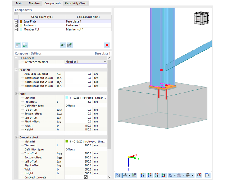
Task: Uncheck the Base Plate component checkbox
Action: pyautogui.click(x=16, y=21)
